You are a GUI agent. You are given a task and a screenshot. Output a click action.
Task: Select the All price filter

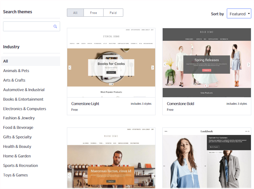pyautogui.click(x=75, y=13)
